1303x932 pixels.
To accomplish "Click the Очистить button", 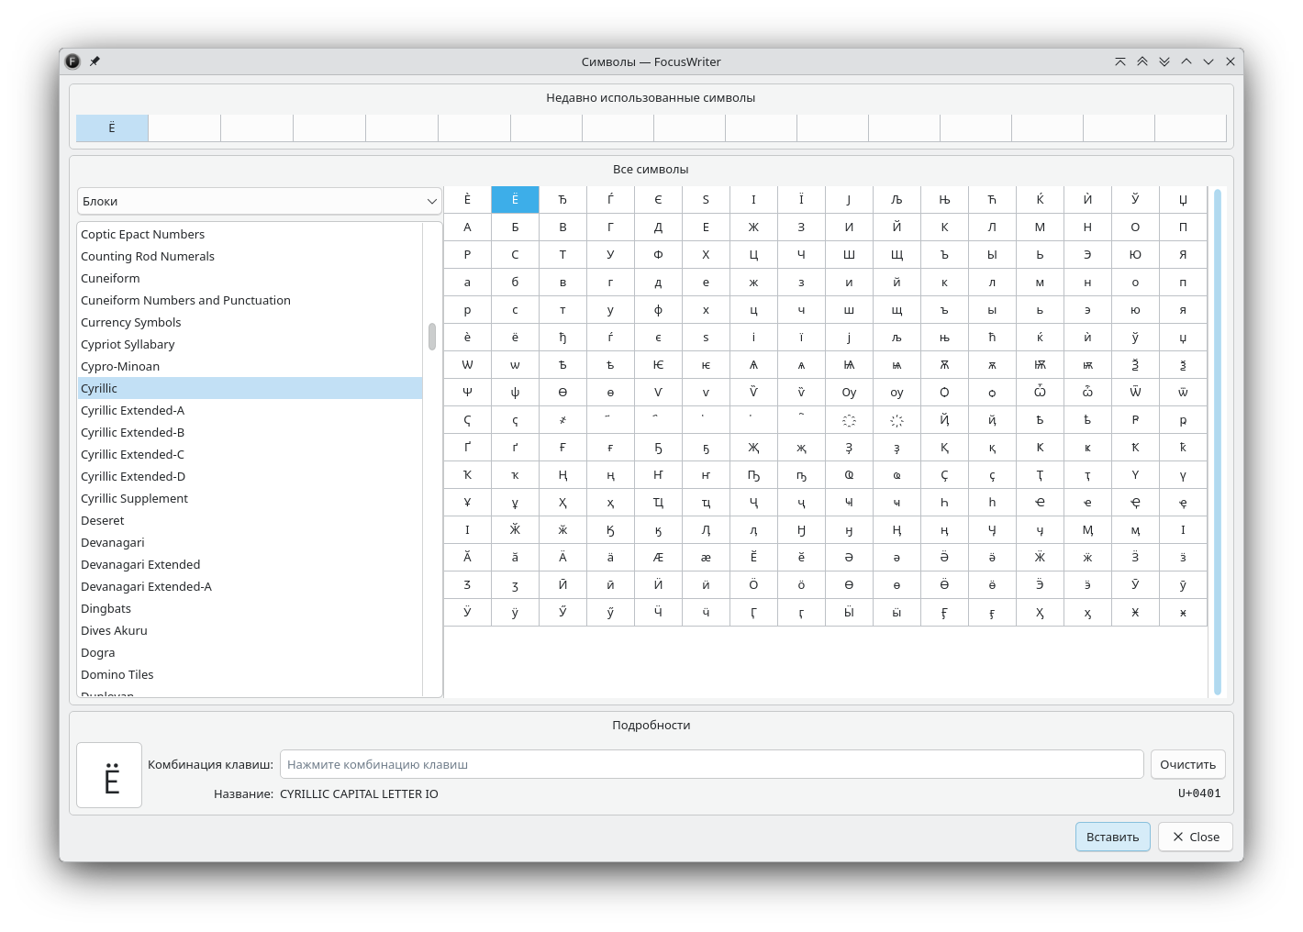I will pos(1187,764).
